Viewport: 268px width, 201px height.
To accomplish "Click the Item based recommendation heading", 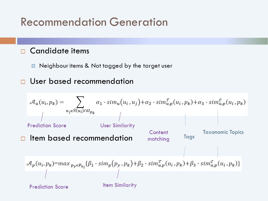I will click(x=81, y=138).
